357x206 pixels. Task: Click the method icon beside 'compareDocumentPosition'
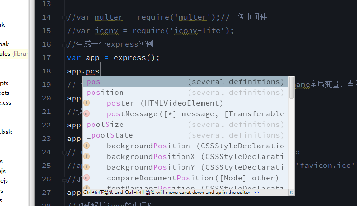87,178
